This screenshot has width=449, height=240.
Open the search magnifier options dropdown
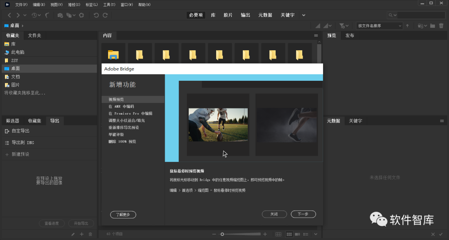coord(392,15)
